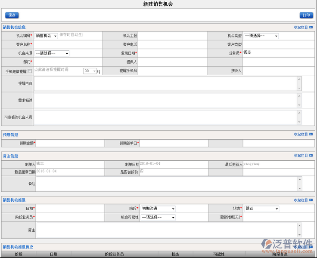This screenshot has height=258, width=317.
Task: Expand the 机会来源 dropdown
Action: 52,54
